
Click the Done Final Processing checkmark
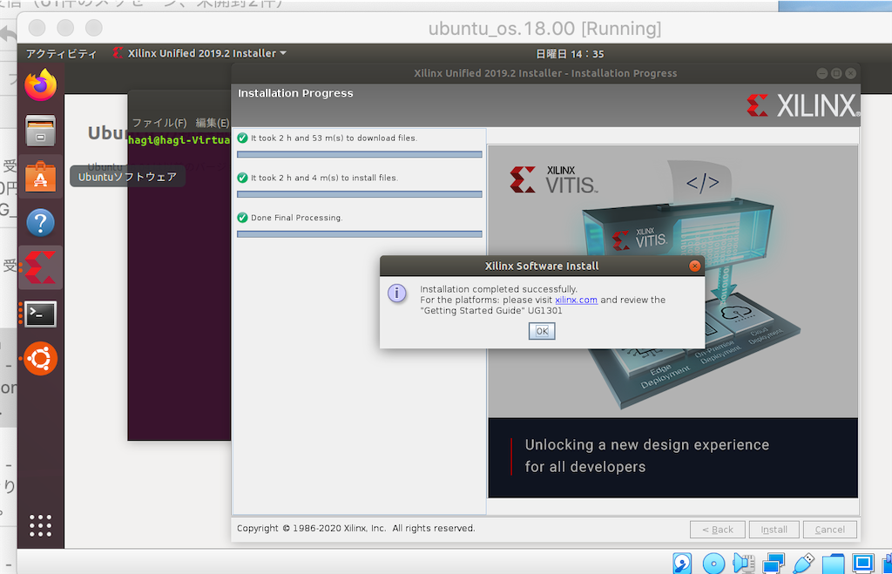[x=242, y=217]
